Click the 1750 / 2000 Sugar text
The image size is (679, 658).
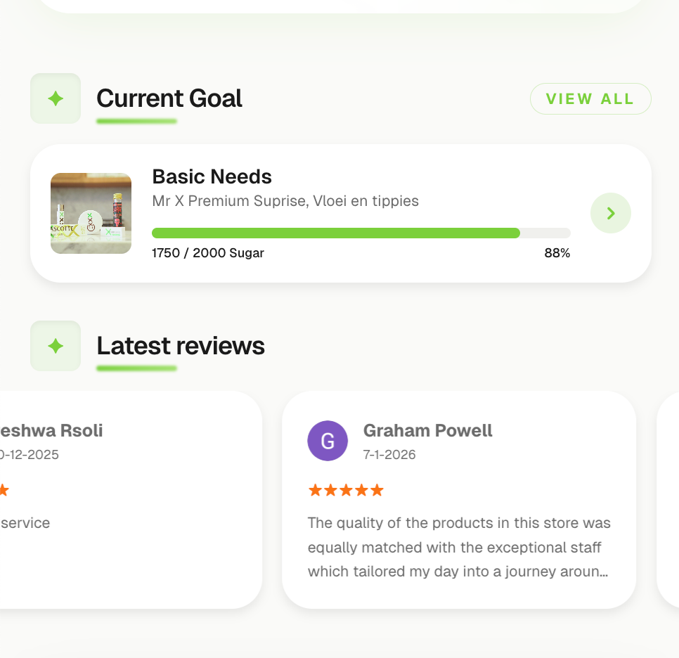coord(208,253)
